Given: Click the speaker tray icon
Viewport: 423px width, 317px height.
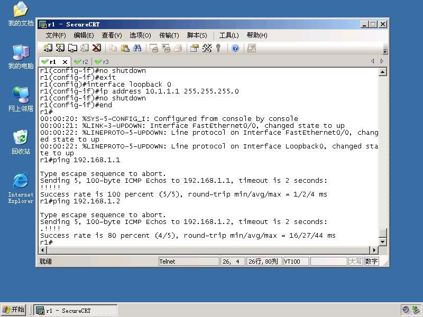Looking at the screenshot, I should [406, 310].
